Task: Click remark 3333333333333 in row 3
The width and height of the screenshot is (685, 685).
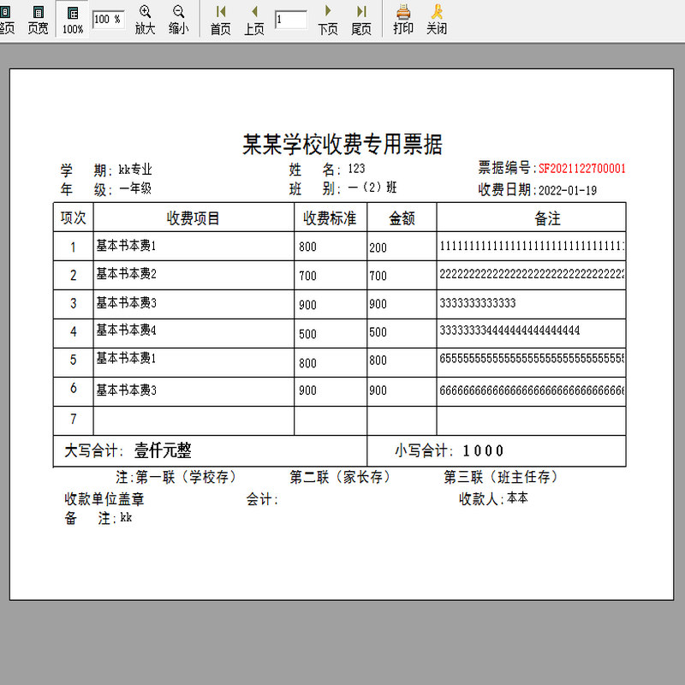Action: pos(478,303)
